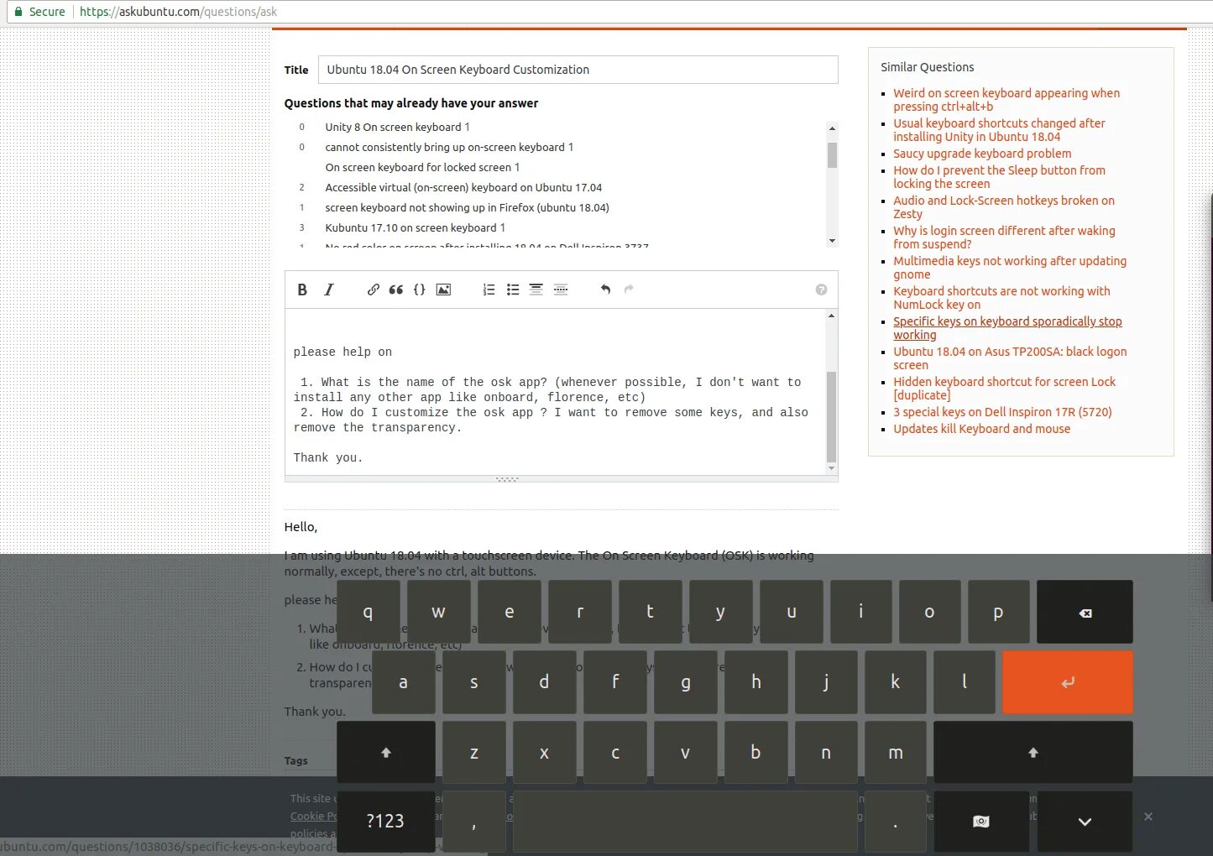Tap the comma key

474,822
